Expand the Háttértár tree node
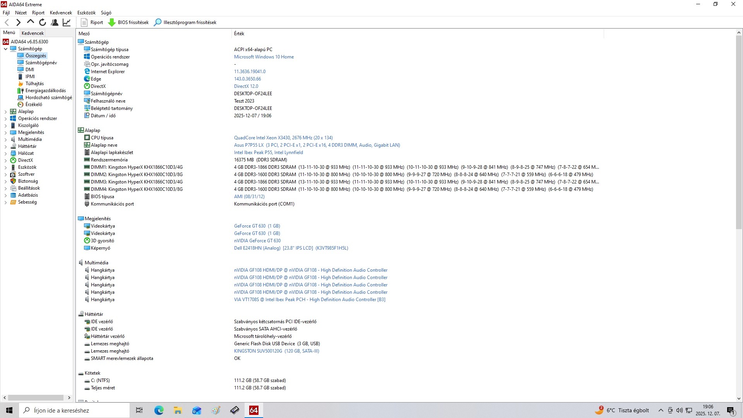This screenshot has height=418, width=743. pos(5,147)
